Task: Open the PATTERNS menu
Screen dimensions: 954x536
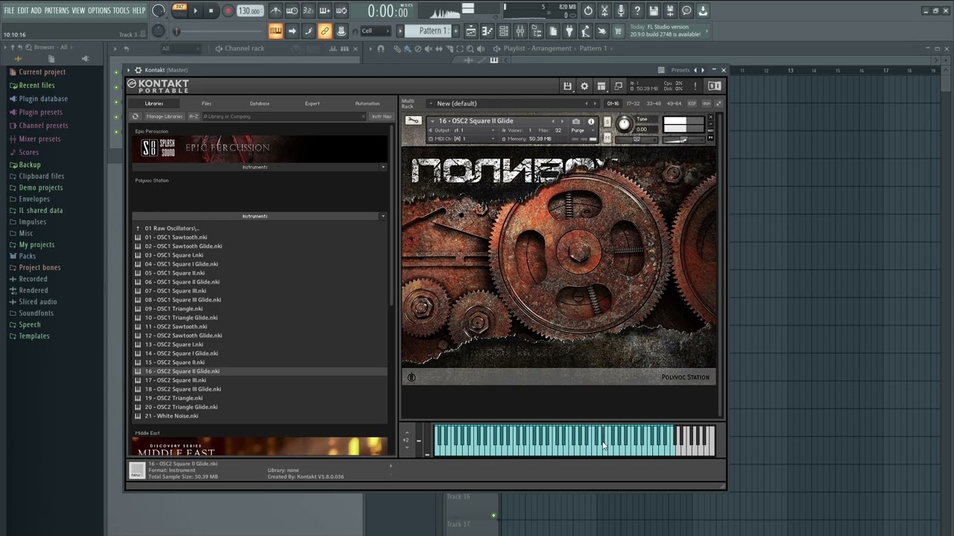Action: tap(57, 10)
